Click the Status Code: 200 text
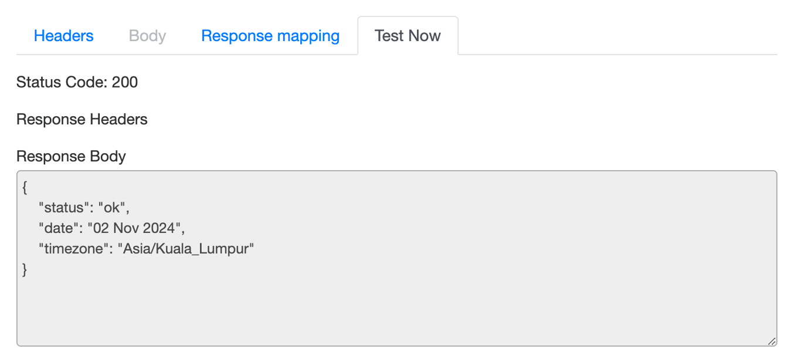801x362 pixels. coord(77,82)
